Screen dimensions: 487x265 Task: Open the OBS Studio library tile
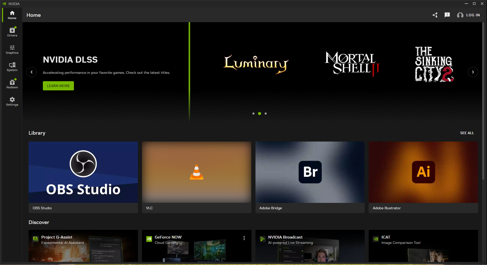(x=83, y=177)
